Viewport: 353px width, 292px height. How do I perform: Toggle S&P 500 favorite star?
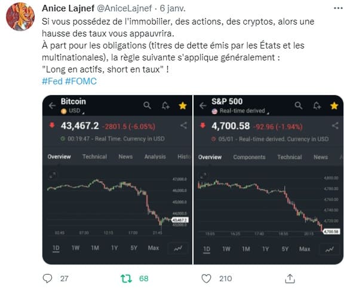coord(334,105)
